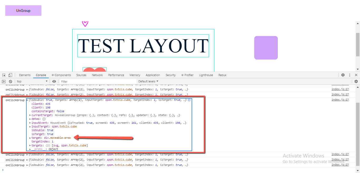The image size is (360, 173).
Task: Open DevTools settings gear beside tabs
Action: 343,75
